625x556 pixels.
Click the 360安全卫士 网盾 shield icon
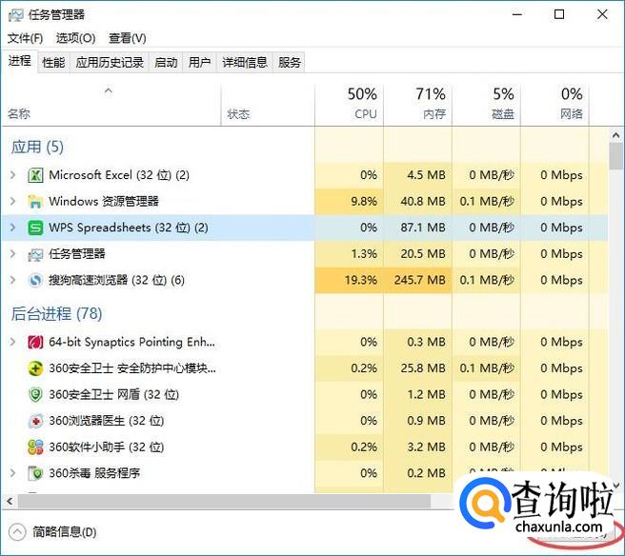[35, 395]
